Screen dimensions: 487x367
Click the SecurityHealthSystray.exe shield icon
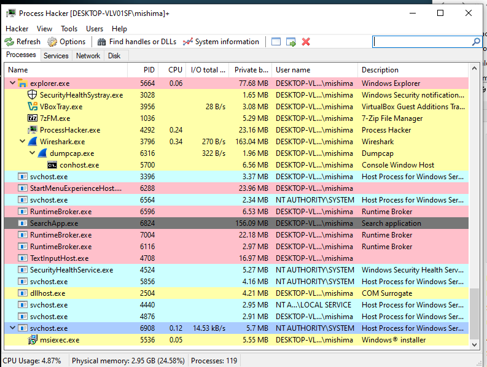(x=33, y=95)
